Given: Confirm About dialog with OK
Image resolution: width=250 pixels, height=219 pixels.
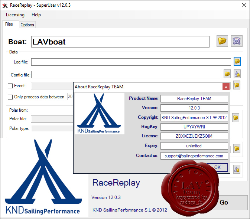Looking at the screenshot, I should [217, 167].
